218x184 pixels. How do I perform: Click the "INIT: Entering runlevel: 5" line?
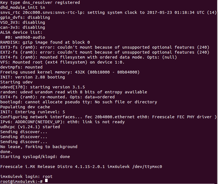click(33, 112)
